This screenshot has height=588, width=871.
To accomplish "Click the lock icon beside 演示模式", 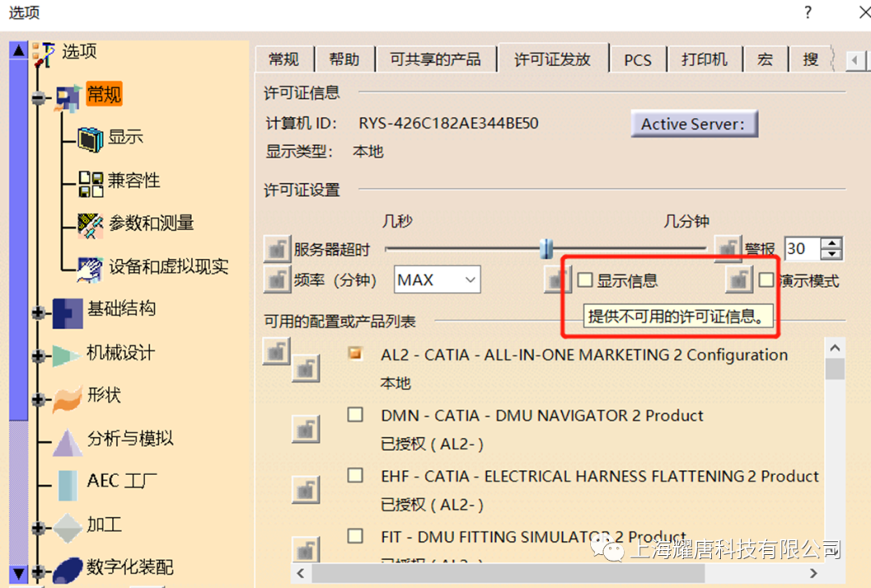I will (739, 279).
